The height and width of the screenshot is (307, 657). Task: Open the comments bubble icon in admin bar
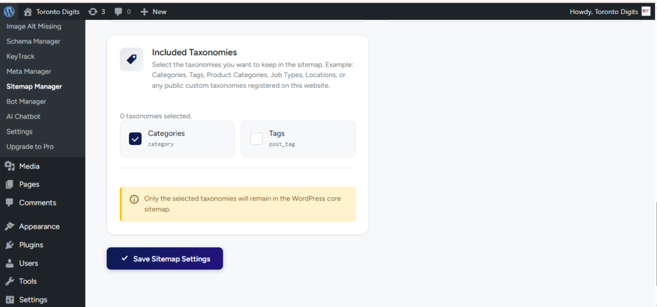coord(117,12)
